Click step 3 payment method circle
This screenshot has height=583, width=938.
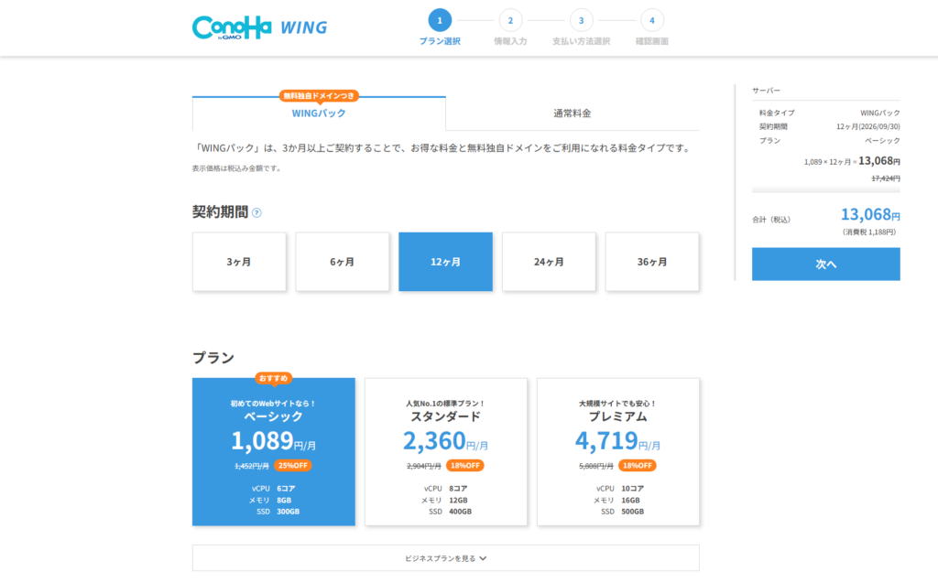point(581,20)
